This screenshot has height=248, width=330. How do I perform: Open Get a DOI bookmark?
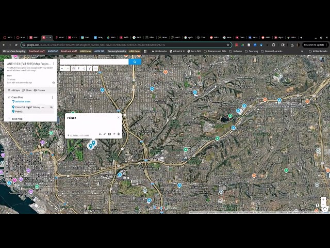pyautogui.click(x=194, y=51)
